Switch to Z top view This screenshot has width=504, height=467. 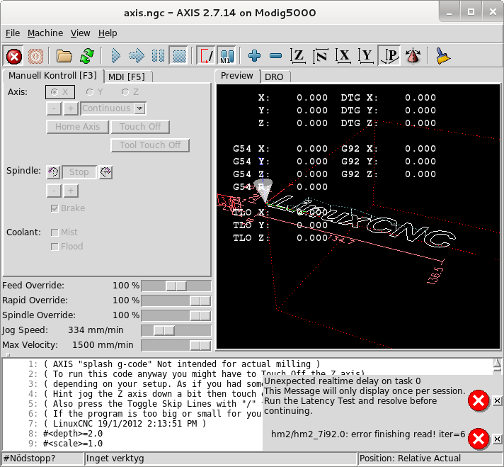pyautogui.click(x=297, y=56)
